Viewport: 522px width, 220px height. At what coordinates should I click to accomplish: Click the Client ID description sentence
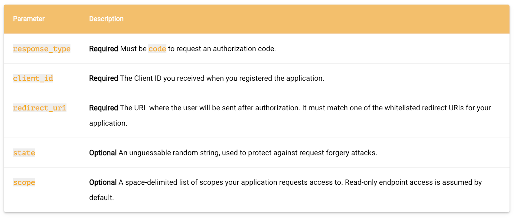[222, 78]
